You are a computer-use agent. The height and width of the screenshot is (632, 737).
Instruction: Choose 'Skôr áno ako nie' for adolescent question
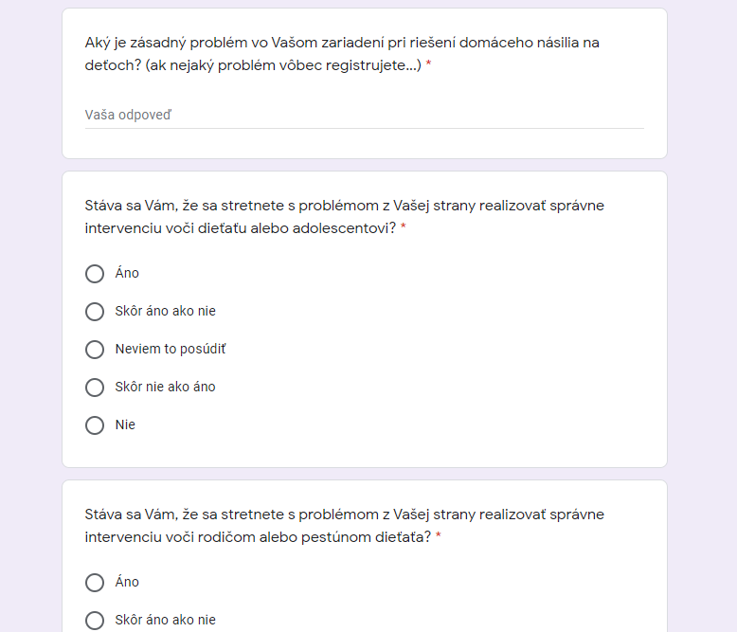coord(95,312)
